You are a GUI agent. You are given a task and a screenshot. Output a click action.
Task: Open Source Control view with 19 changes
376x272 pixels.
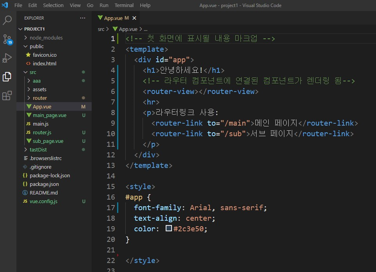click(7, 39)
